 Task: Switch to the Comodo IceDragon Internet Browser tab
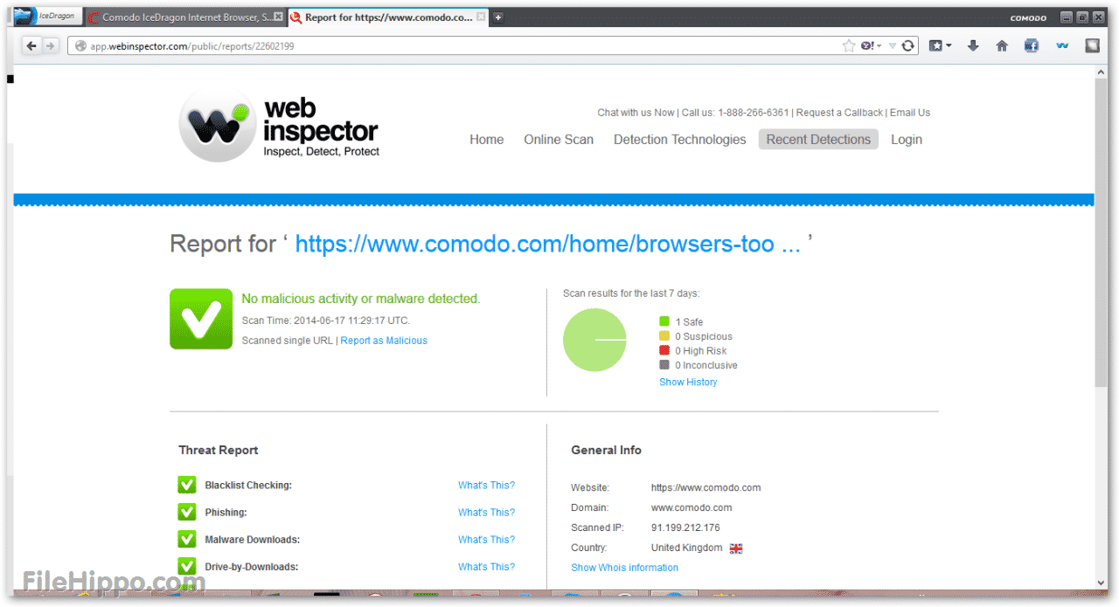coord(185,17)
